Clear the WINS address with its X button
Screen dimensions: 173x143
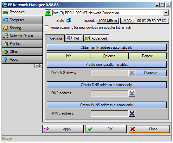tap(132, 114)
